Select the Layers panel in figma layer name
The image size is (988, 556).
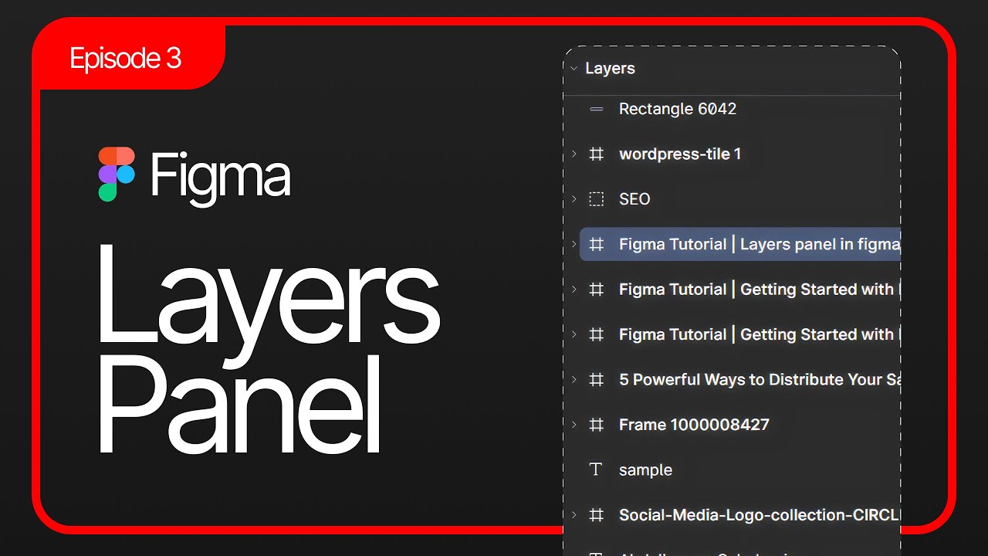[760, 244]
